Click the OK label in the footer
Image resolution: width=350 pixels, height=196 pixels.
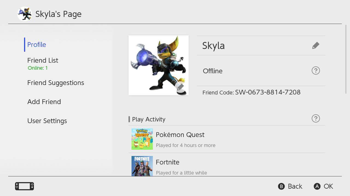[x=328, y=186]
